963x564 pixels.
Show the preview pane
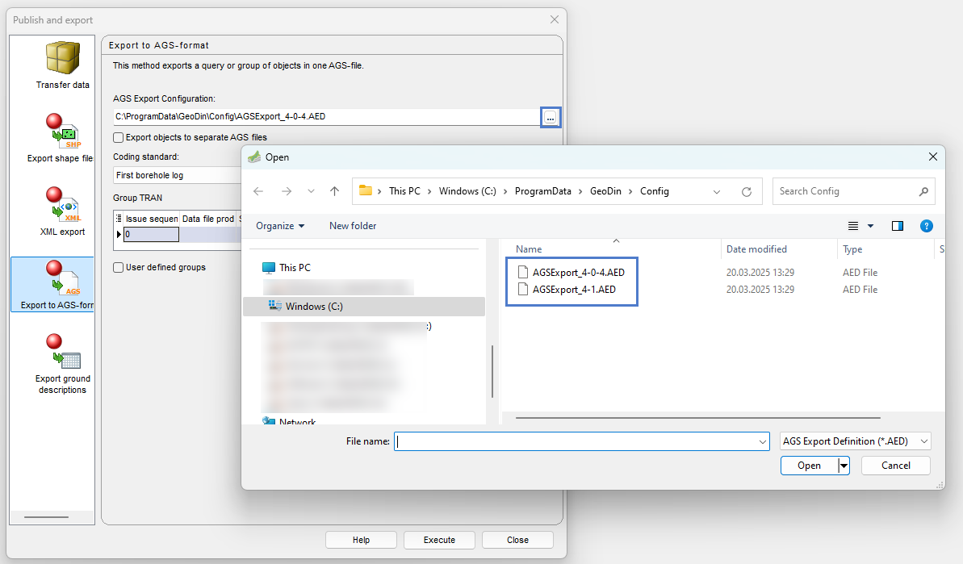coord(898,226)
